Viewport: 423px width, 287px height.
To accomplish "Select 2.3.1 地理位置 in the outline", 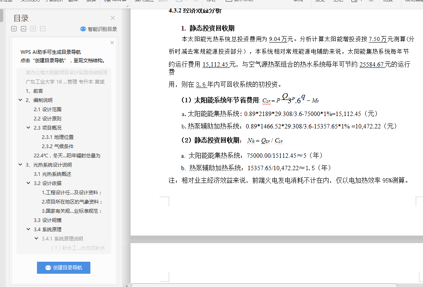I will point(58,137).
